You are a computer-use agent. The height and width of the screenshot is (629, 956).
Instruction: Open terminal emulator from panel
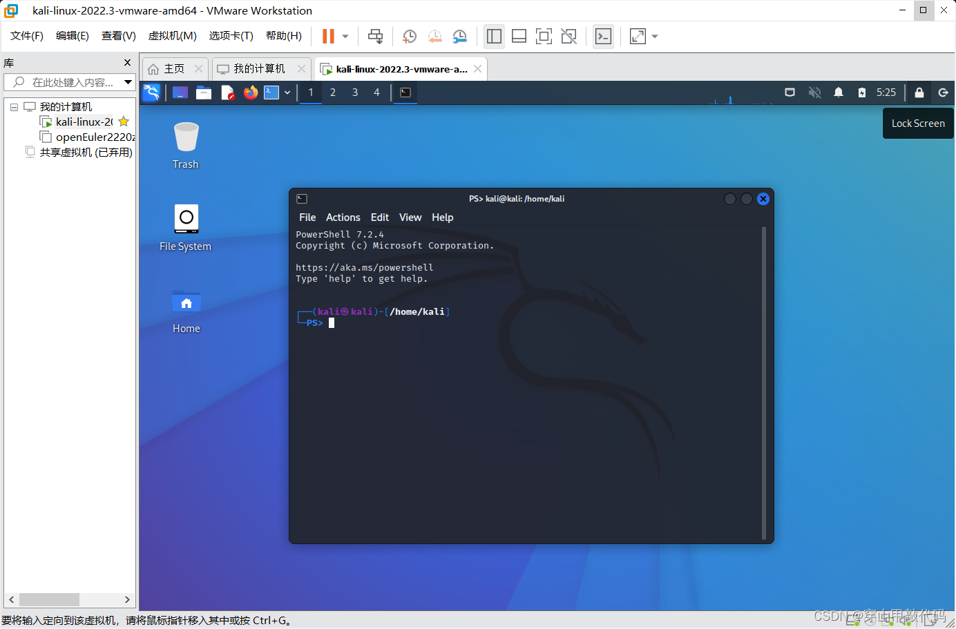pos(271,93)
